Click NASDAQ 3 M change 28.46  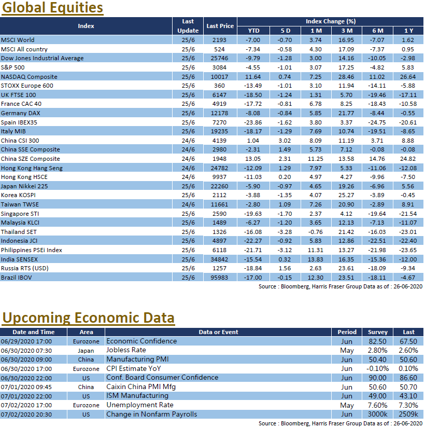coord(346,77)
